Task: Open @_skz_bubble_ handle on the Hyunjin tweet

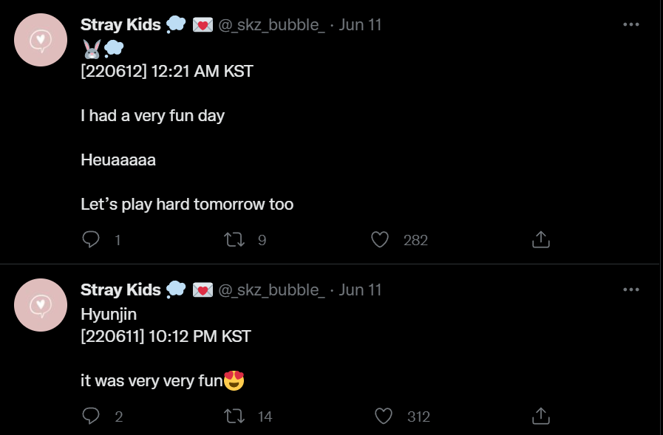Action: 271,290
